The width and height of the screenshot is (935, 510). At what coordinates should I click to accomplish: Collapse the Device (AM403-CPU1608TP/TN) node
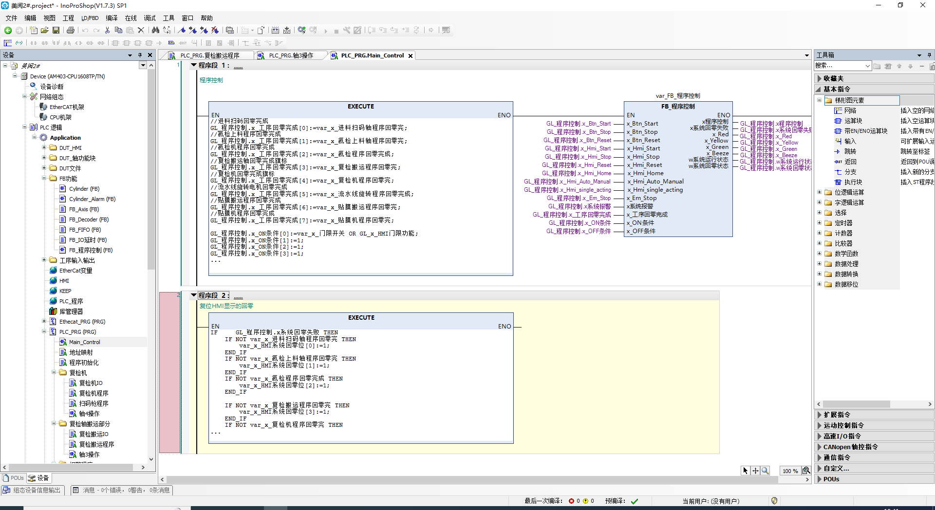click(15, 76)
